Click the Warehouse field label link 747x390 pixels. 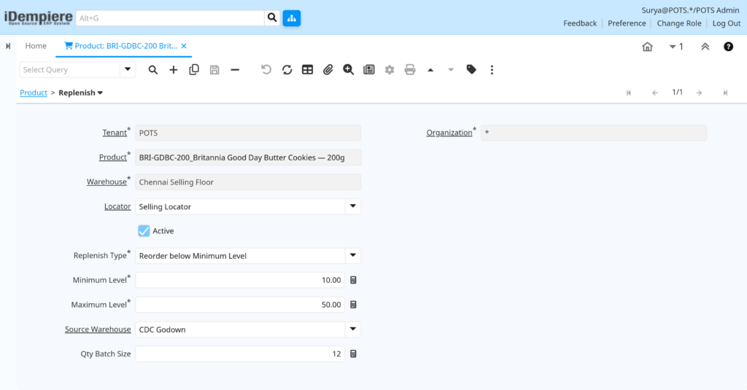tap(107, 182)
